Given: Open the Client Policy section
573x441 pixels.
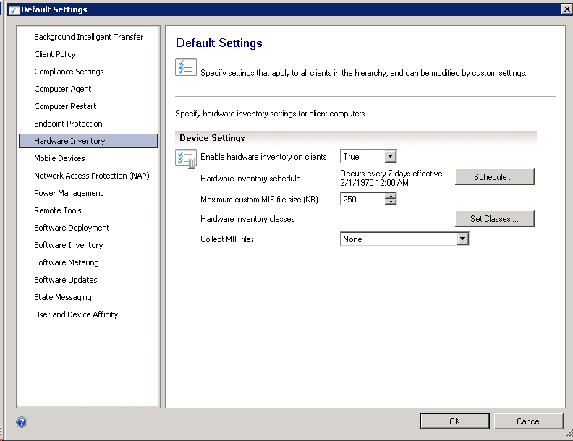Looking at the screenshot, I should (x=88, y=54).
